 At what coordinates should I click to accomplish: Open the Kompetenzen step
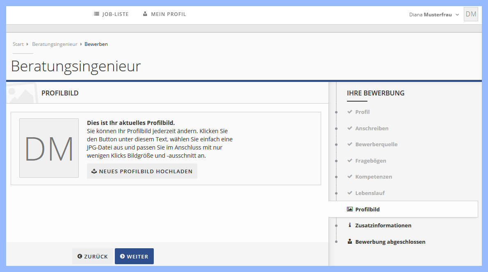[x=373, y=177]
